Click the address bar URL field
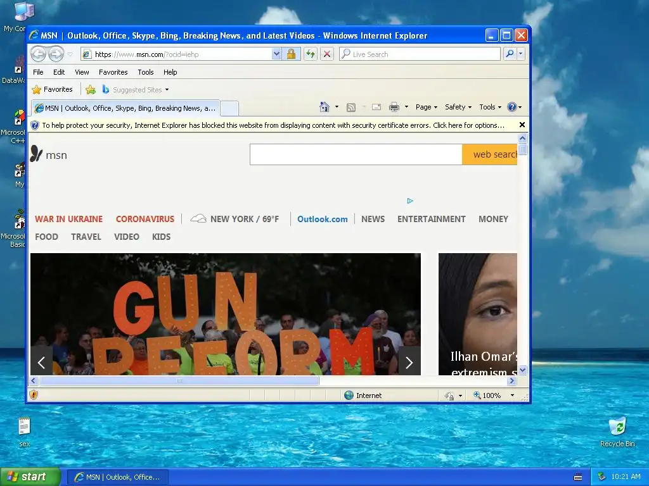Image resolution: width=649 pixels, height=486 pixels. 177,54
